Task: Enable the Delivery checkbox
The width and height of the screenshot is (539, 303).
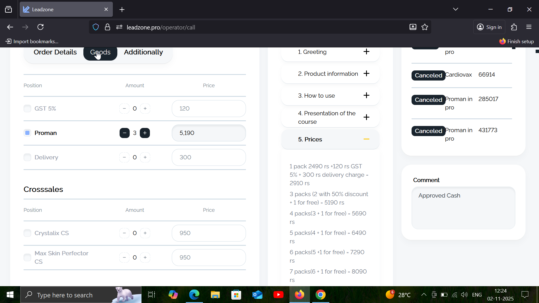Action: 27,157
